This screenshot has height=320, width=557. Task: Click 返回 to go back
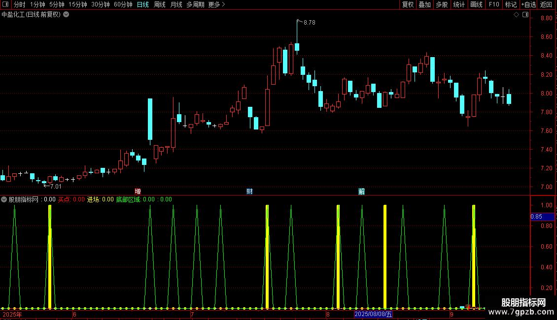(546, 4)
